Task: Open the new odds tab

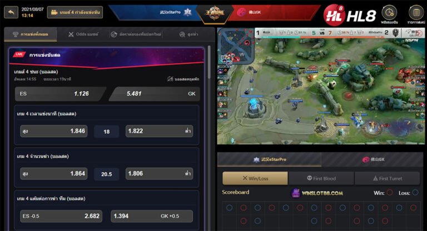Action: [136, 34]
